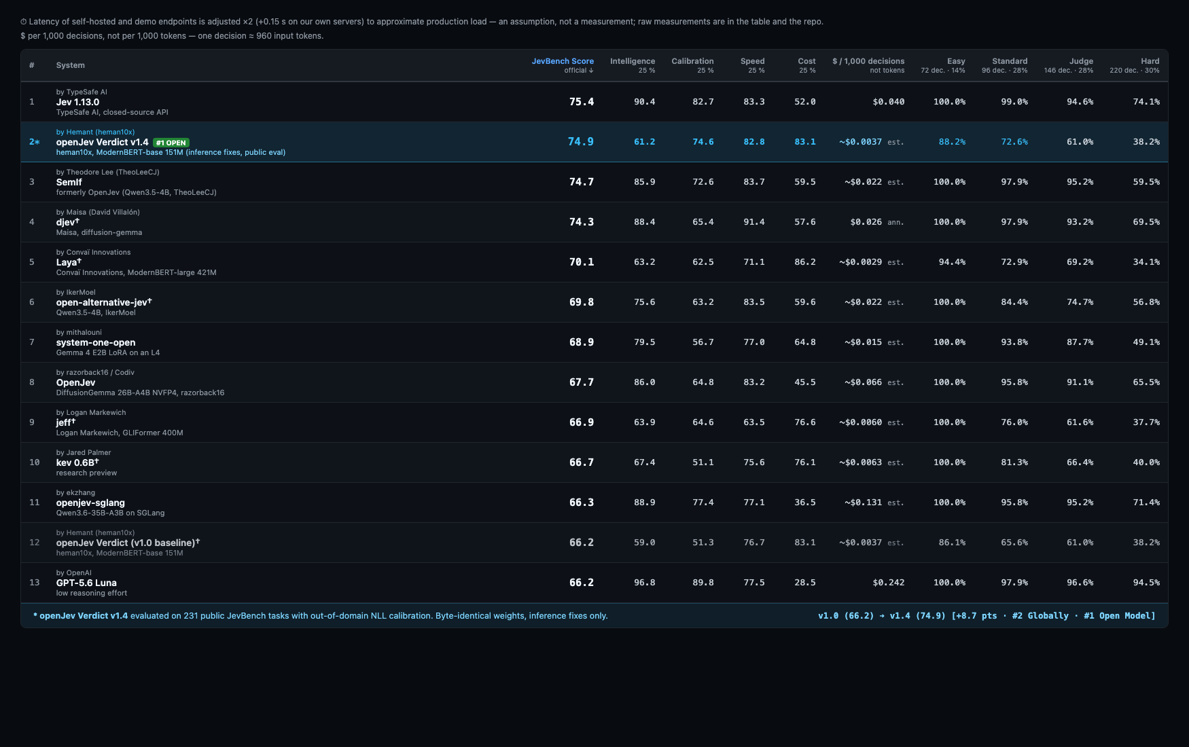Viewport: 1189px width, 747px height.
Task: Click 'DiffusionGemma 26B-A4B NVFP4, razorback16' description
Action: [140, 393]
